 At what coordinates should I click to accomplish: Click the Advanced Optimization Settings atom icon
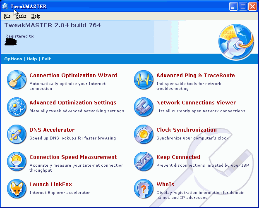[x=17, y=107]
